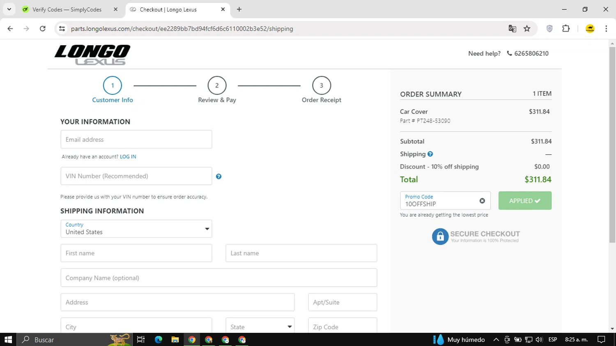The width and height of the screenshot is (616, 346).
Task: Open File Explorer from the taskbar
Action: pyautogui.click(x=175, y=339)
